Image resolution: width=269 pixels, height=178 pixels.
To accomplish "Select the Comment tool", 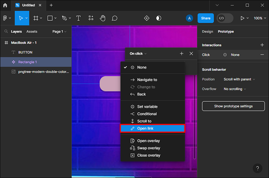I will (115, 18).
